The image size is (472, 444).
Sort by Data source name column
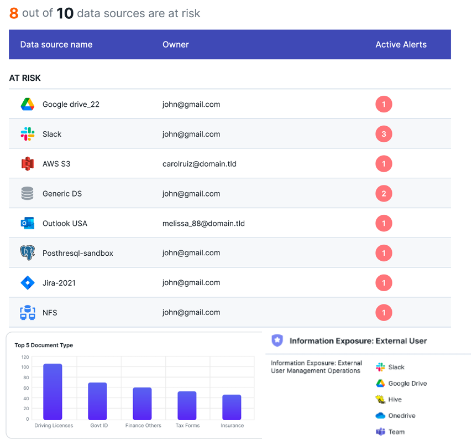coord(56,44)
